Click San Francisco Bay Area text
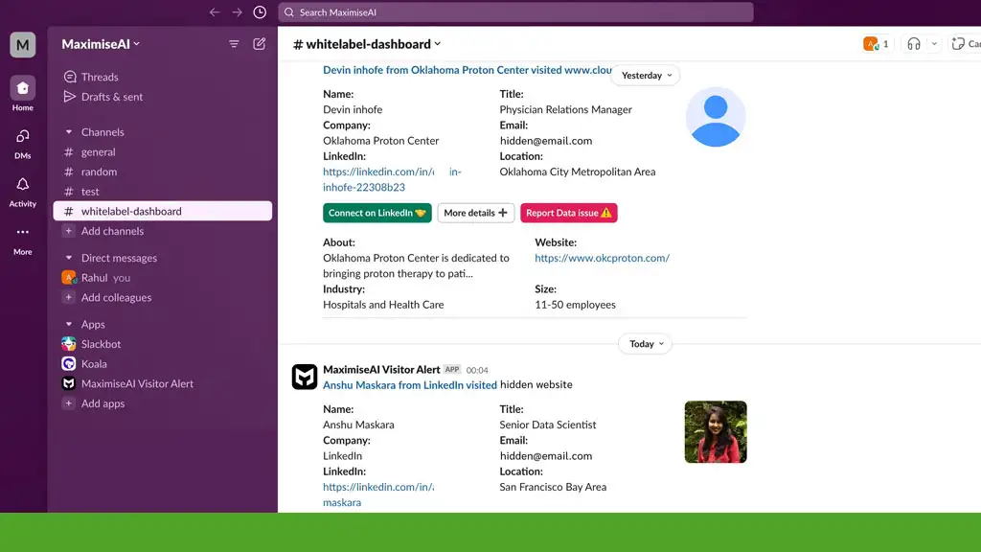The width and height of the screenshot is (981, 552). pos(553,487)
